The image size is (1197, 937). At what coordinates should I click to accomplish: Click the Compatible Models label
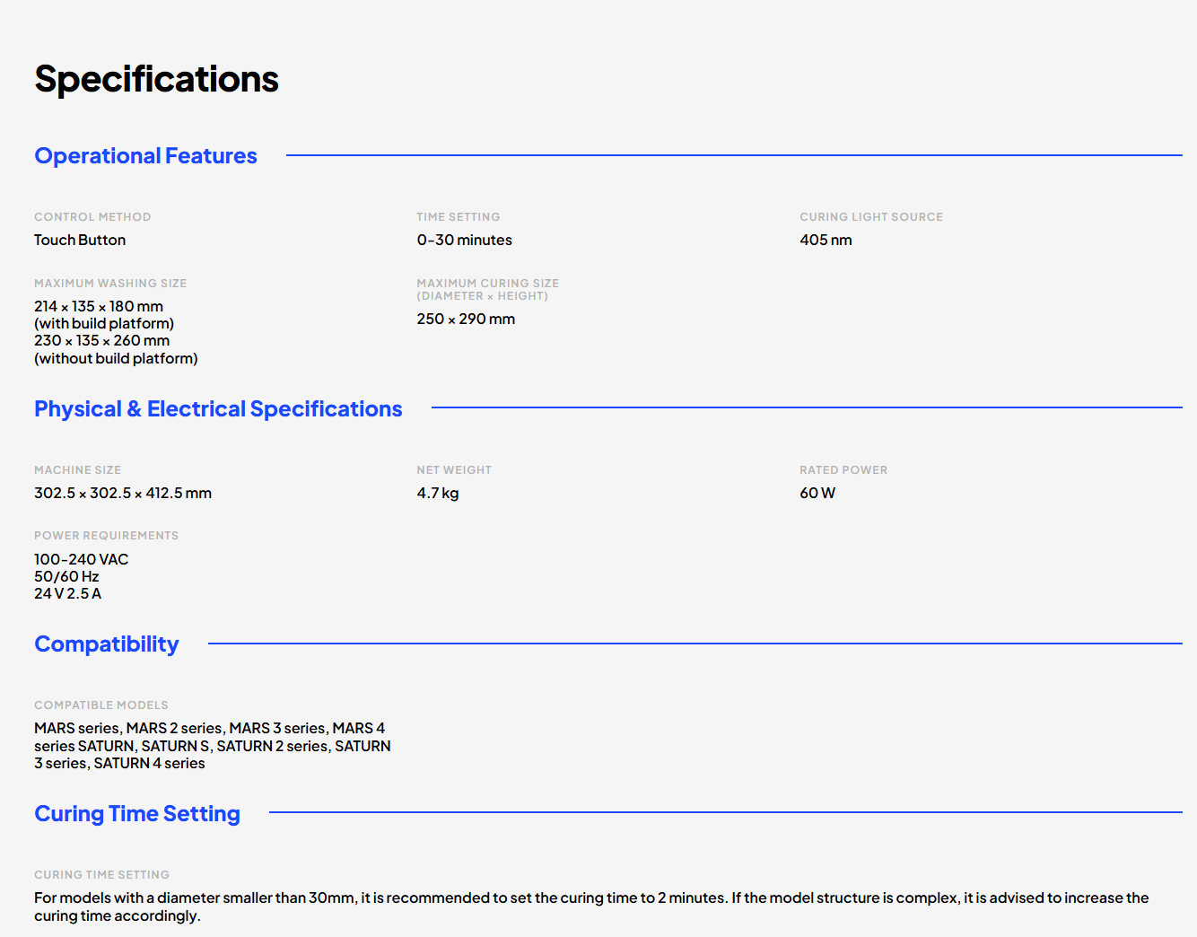point(101,705)
